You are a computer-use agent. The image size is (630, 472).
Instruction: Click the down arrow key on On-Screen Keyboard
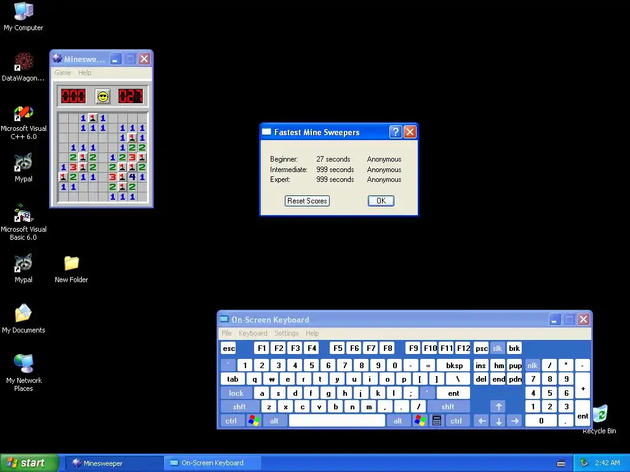(x=498, y=420)
